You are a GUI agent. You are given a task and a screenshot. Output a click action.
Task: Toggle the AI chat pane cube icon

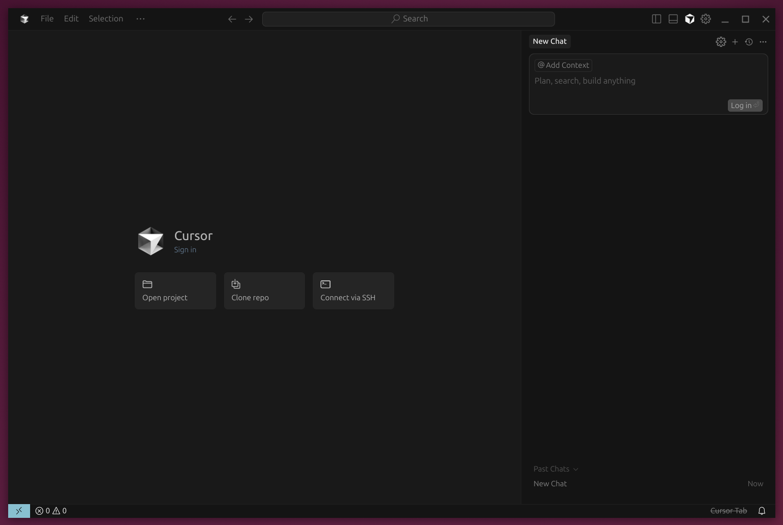pos(690,19)
